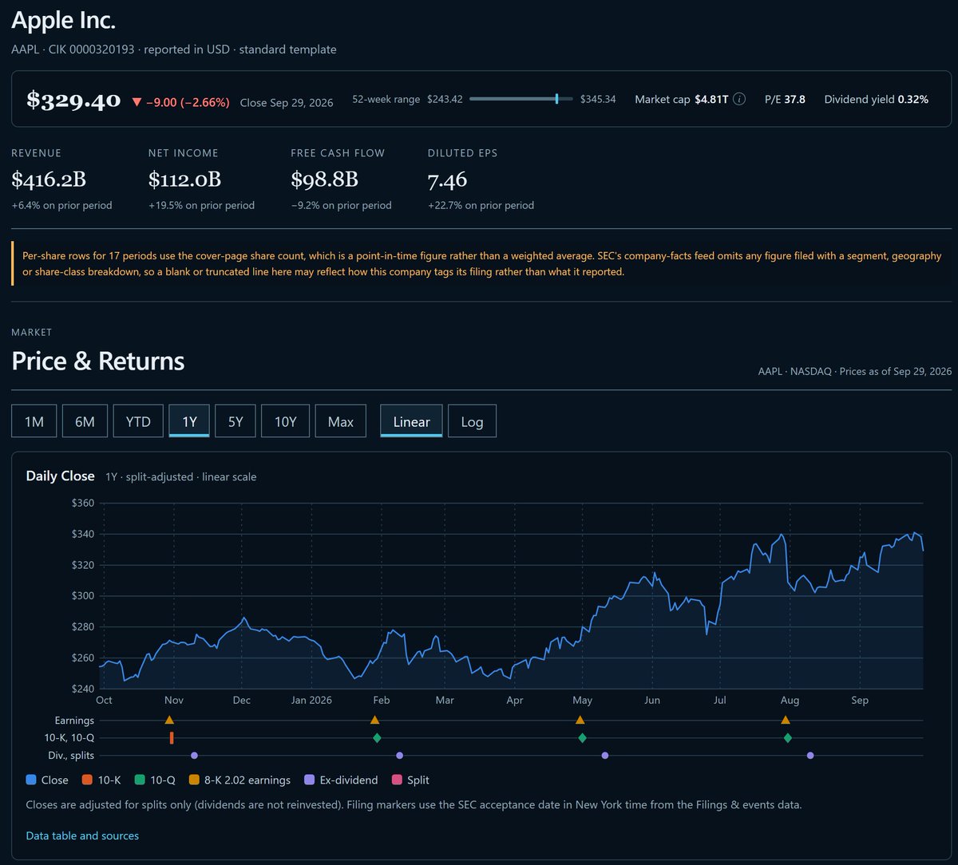The image size is (958, 865).
Task: Click the green 10-Q diamond near August
Action: click(788, 738)
